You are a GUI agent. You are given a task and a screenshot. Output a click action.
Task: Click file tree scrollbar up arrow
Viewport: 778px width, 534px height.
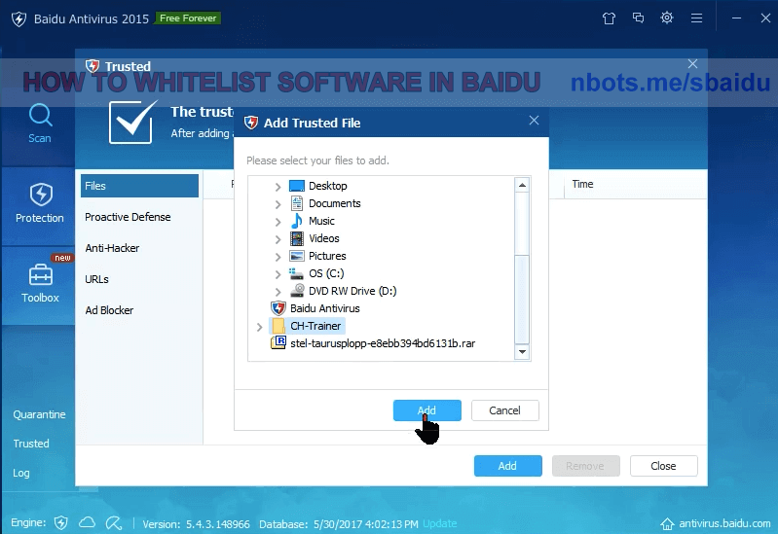tap(522, 185)
